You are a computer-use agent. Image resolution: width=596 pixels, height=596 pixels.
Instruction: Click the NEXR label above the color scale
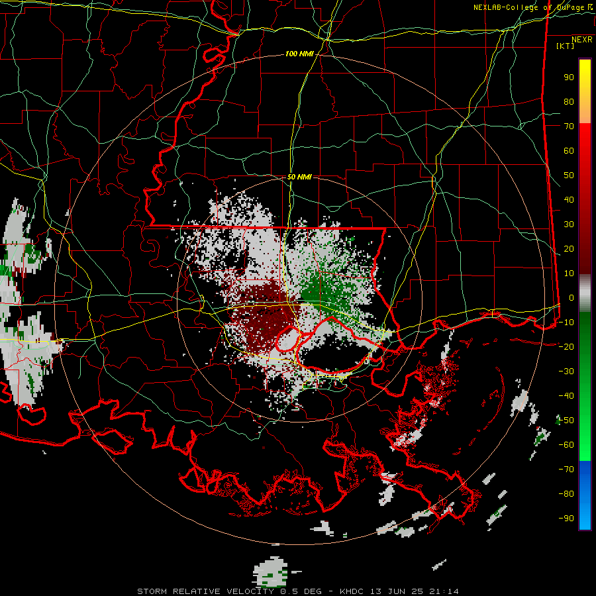(x=581, y=40)
